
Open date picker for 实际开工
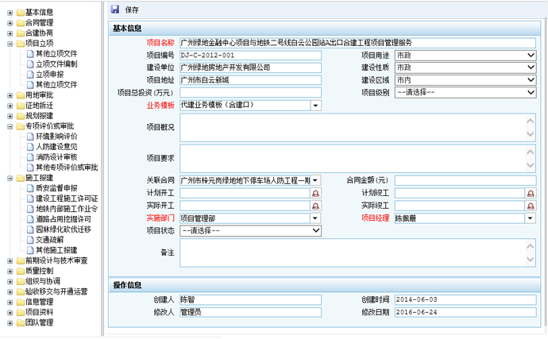coord(315,206)
